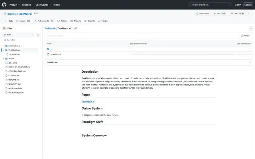Viewport: 255px width, 159px height.
Task: Open README.md under TaskMatrix.AI in tree
Action: tap(15, 54)
